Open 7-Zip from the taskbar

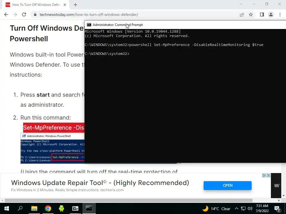(75, 208)
